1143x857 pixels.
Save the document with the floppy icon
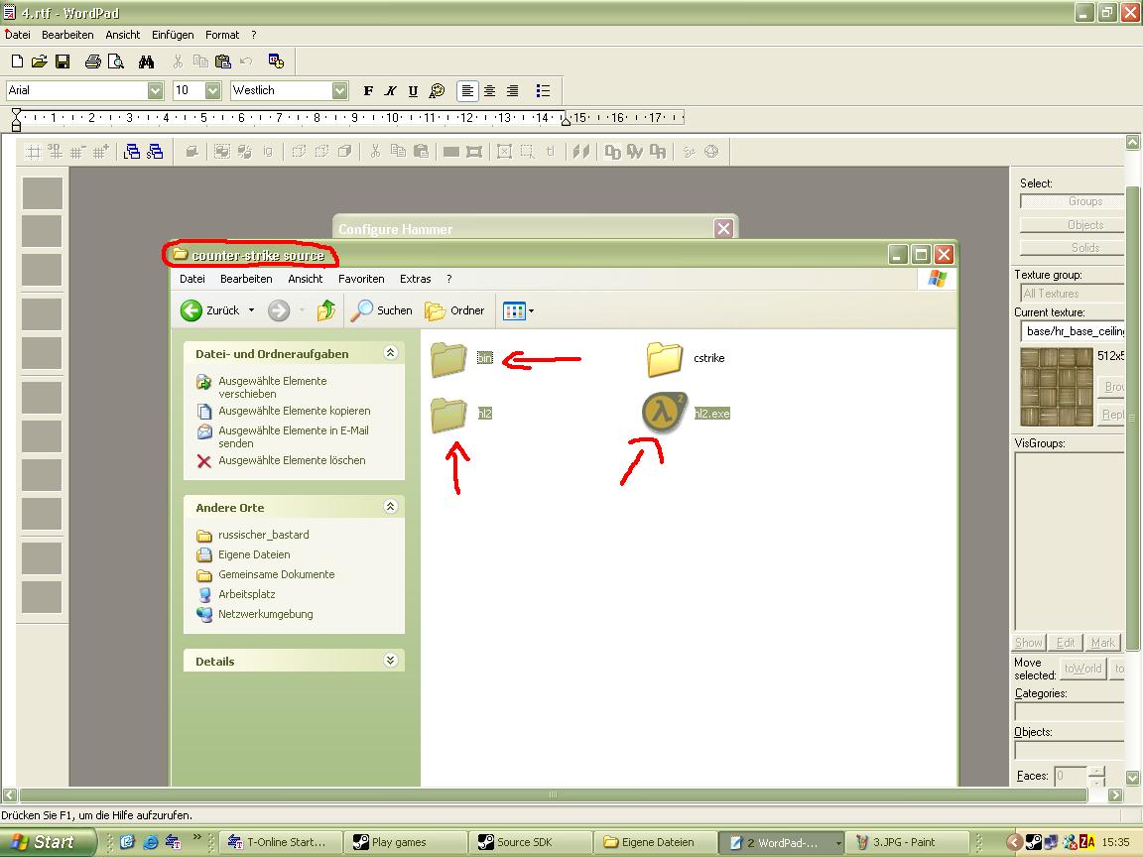[63, 61]
